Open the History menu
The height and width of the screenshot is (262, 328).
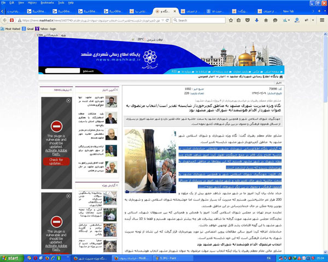[x=32, y=3]
